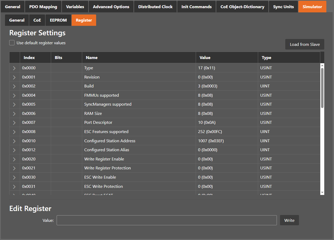
Task: Click the Index column header
Action: pyautogui.click(x=35, y=57)
